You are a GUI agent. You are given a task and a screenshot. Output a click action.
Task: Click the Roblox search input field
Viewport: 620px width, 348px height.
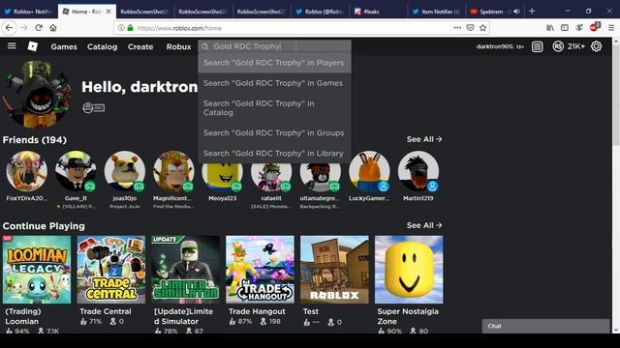tap(274, 46)
